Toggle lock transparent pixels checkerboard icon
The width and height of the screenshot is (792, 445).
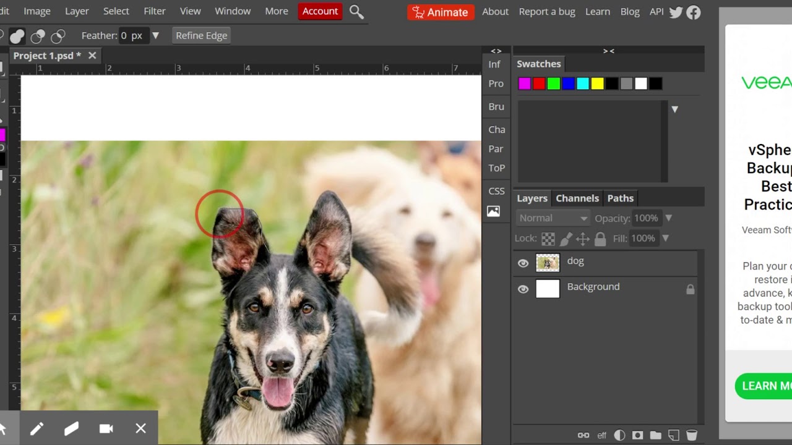[x=548, y=239]
